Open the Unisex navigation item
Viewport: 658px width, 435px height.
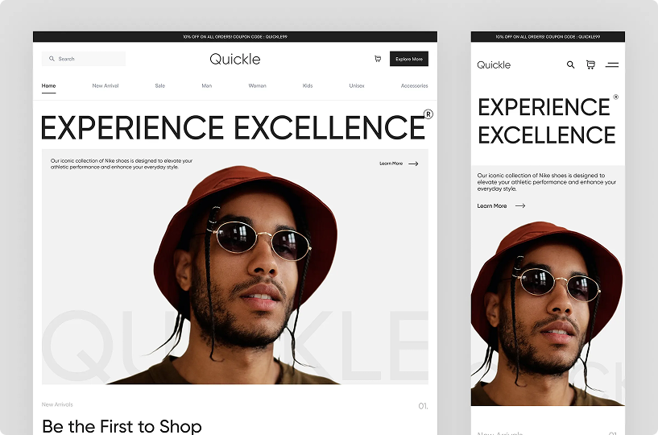(357, 85)
